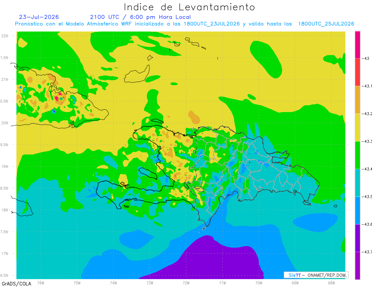Select the orange legend swatch above -43.2
The image size is (372, 287).
coord(357,100)
